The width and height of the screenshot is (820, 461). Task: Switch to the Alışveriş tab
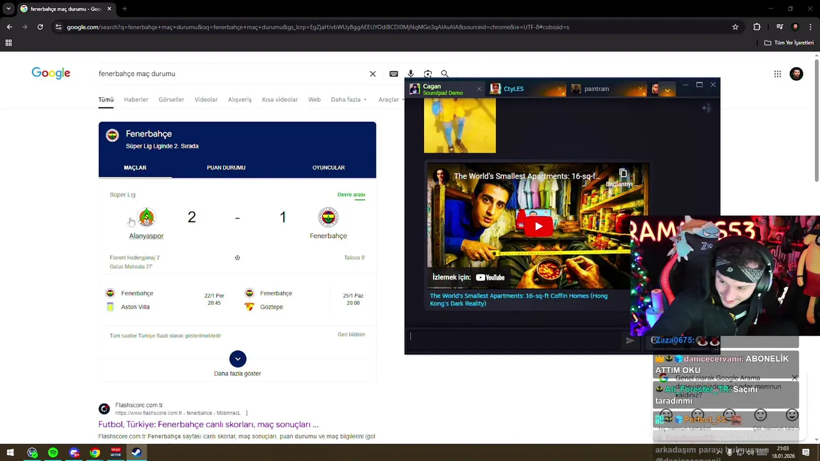point(240,99)
